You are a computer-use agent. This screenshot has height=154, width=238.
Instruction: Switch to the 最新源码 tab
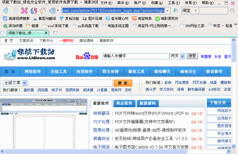[x=148, y=103]
